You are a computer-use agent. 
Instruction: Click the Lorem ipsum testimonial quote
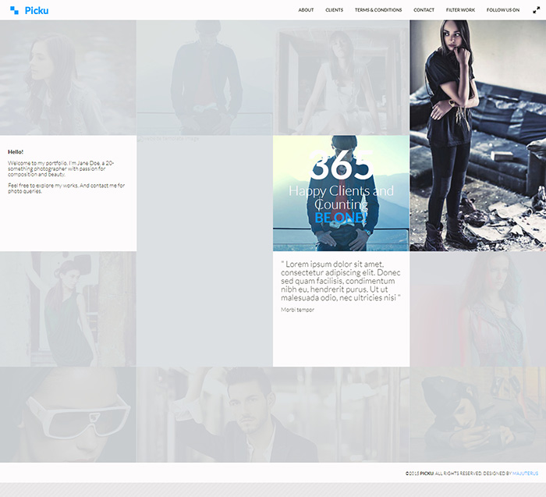pos(341,281)
